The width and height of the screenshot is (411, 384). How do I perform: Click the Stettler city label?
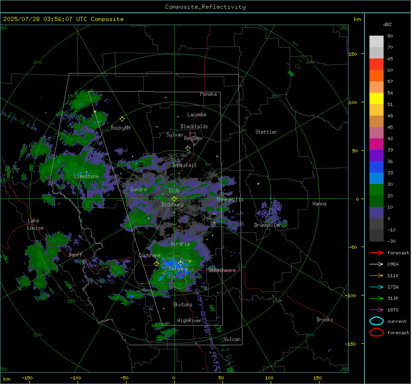[266, 132]
